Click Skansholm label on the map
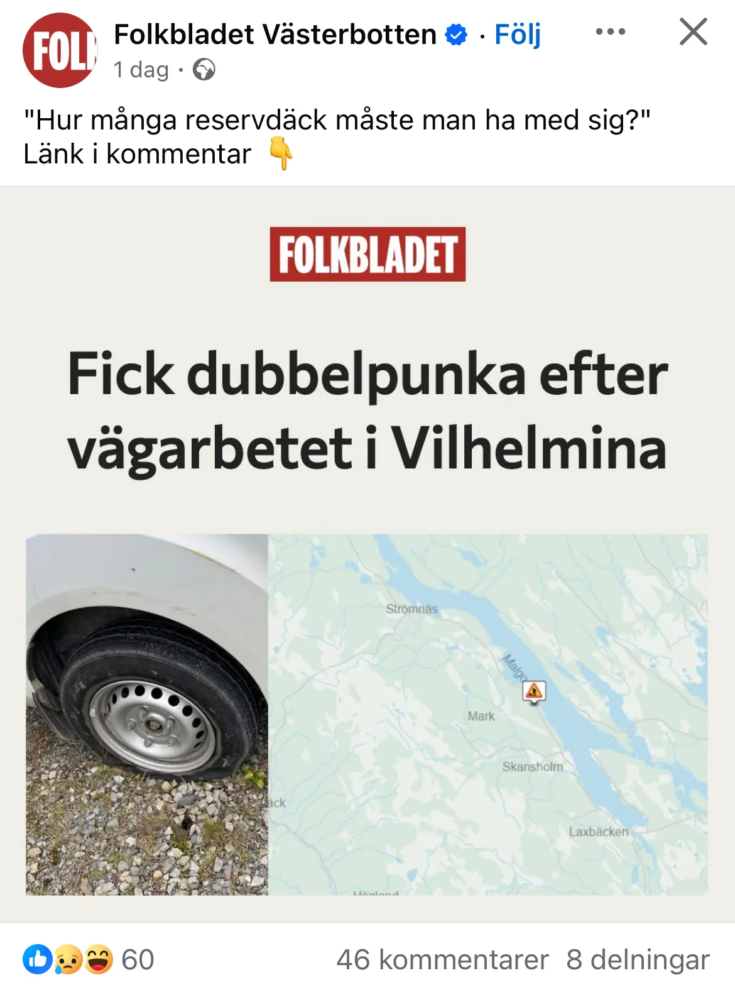Image resolution: width=735 pixels, height=985 pixels. click(533, 766)
